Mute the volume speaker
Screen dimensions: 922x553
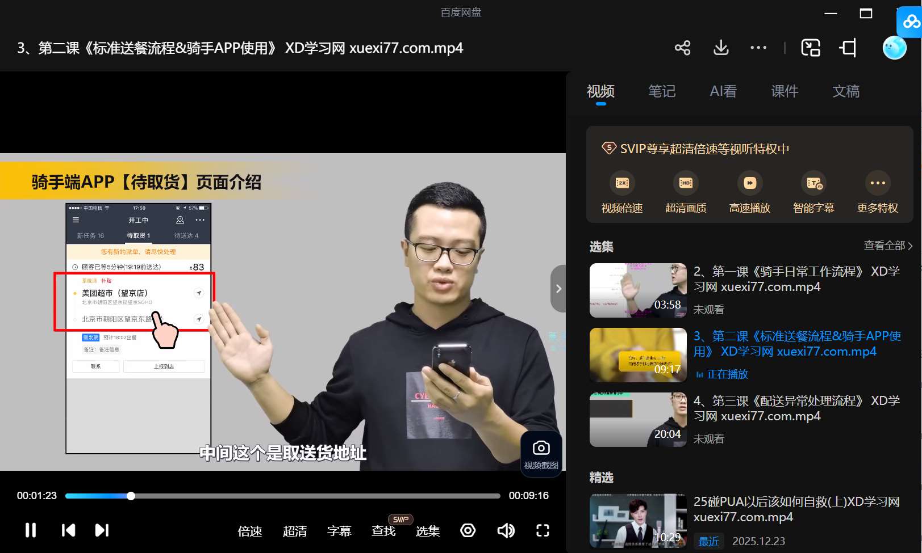tap(506, 530)
